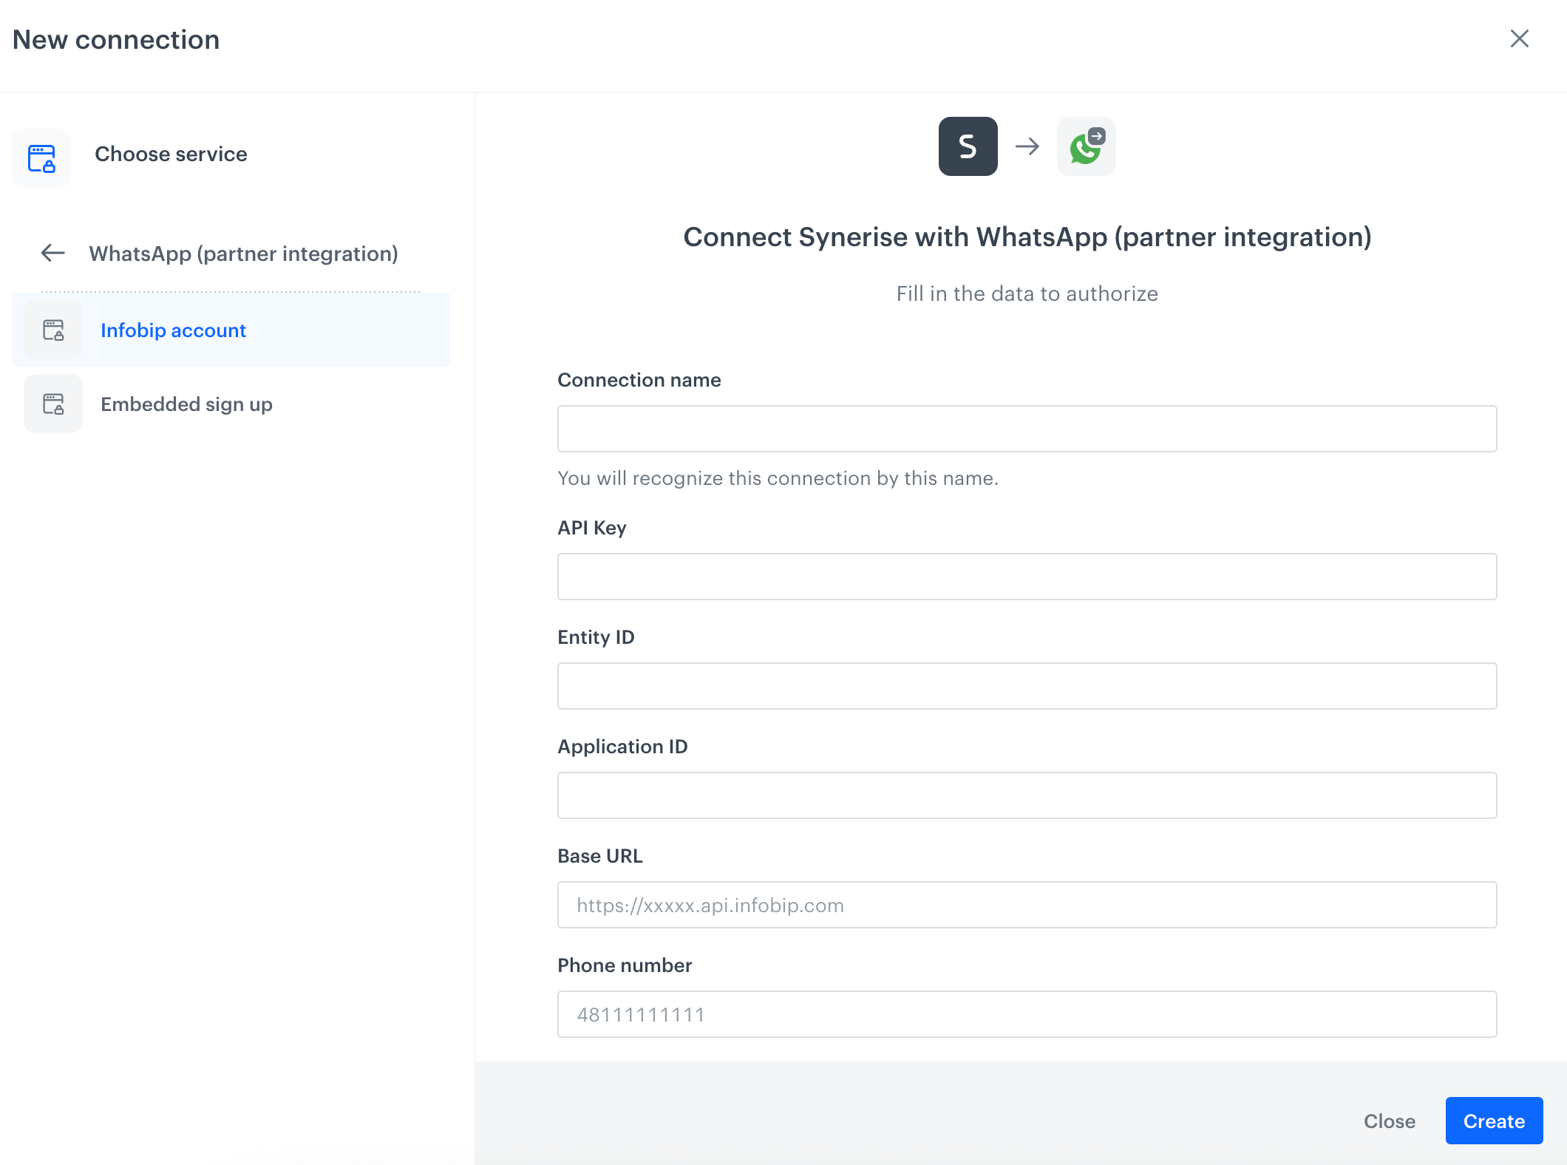This screenshot has height=1165, width=1567.
Task: Click the Embedded sign up icon
Action: coord(53,404)
